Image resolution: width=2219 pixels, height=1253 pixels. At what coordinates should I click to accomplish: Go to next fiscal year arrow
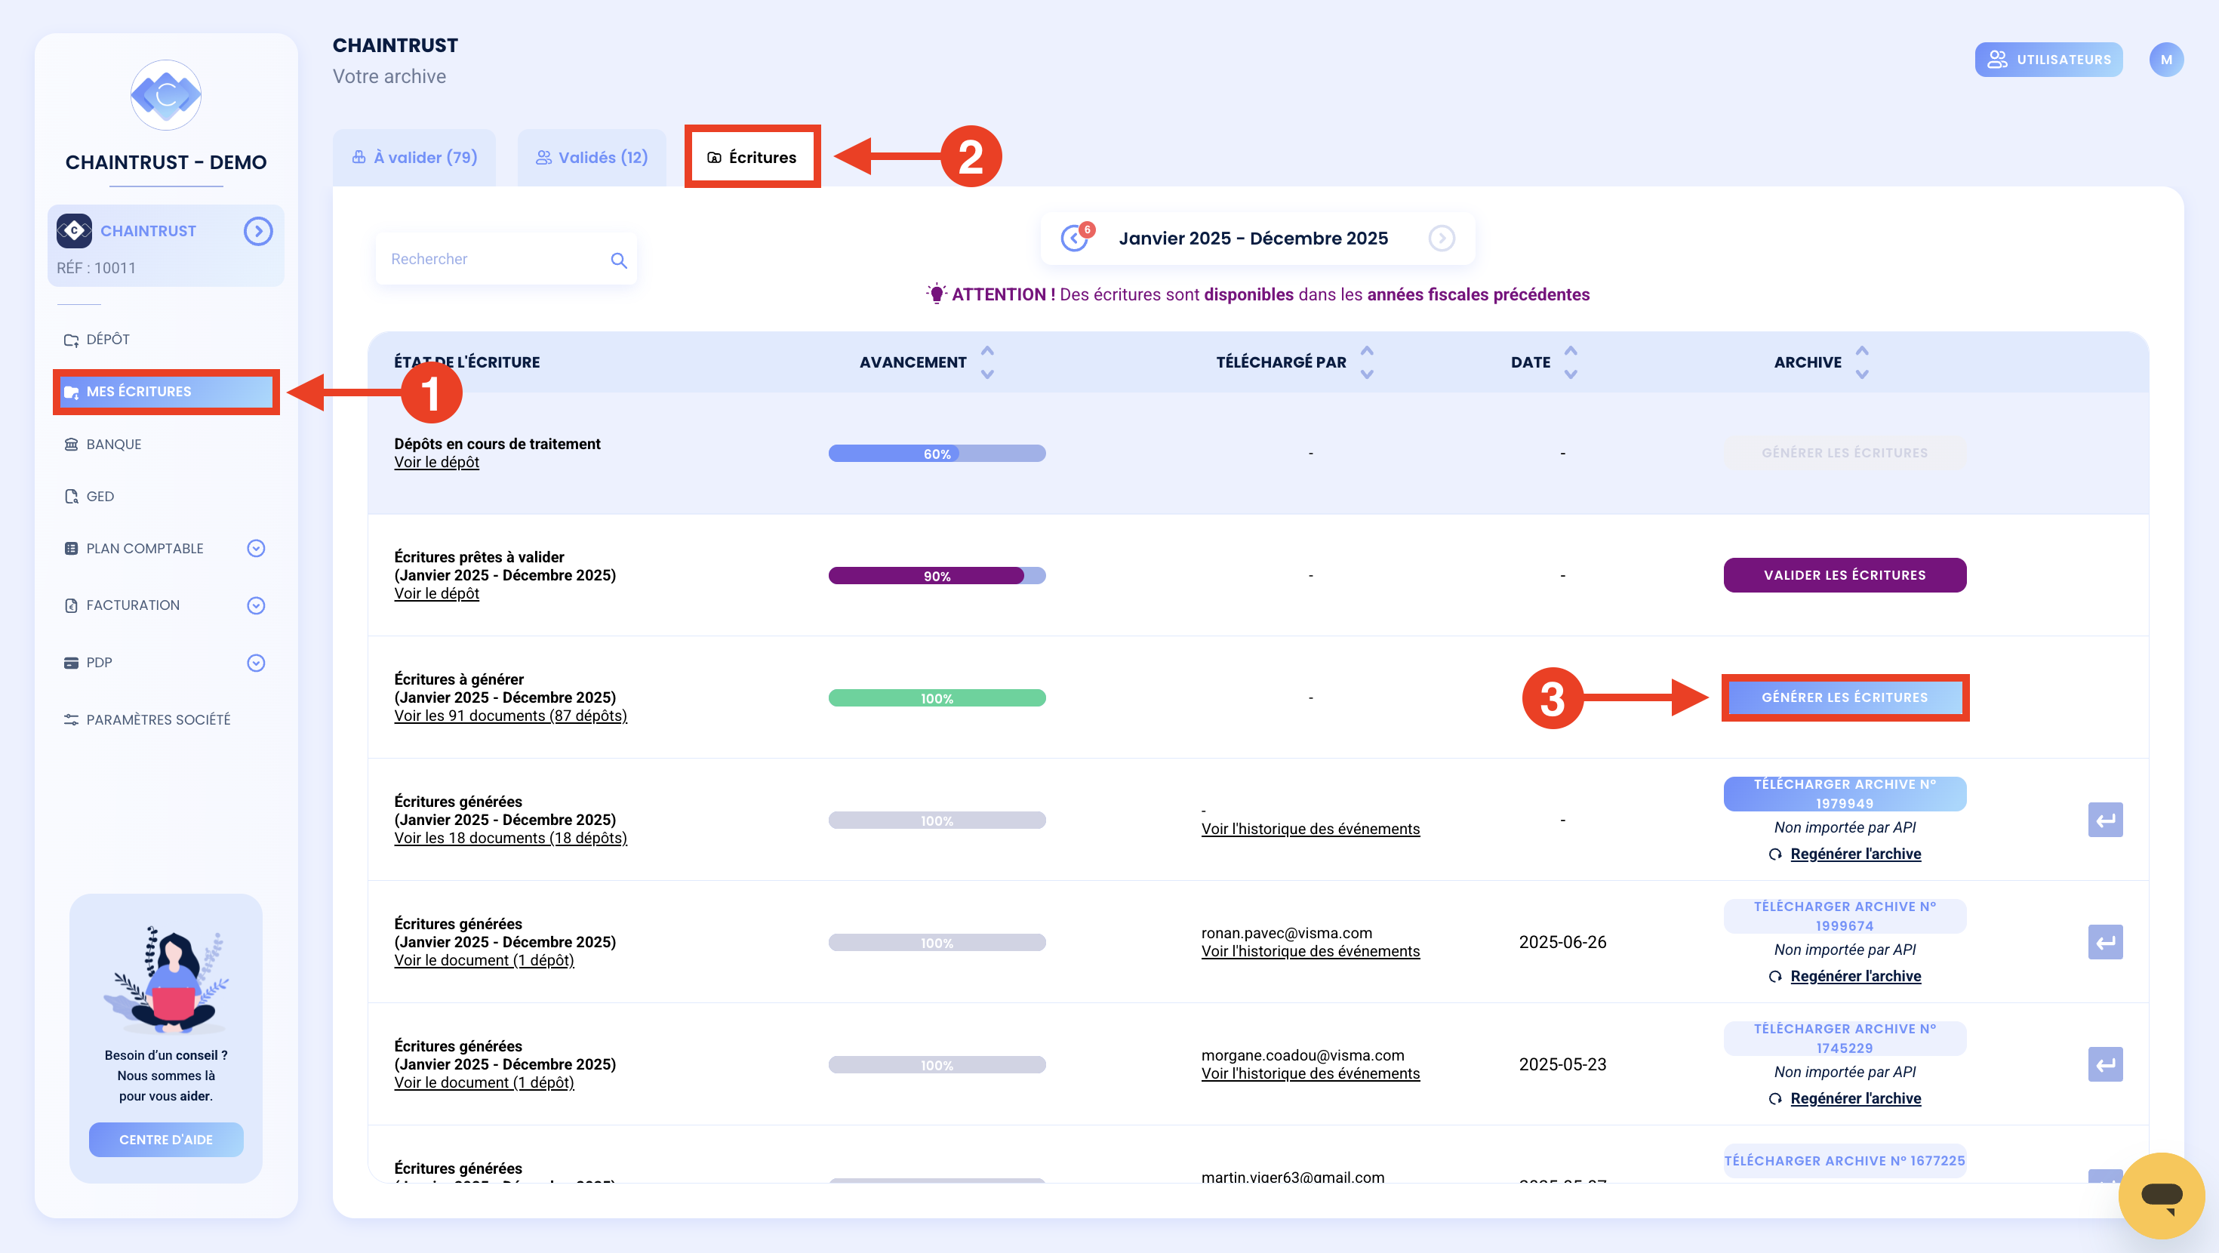pos(1441,238)
